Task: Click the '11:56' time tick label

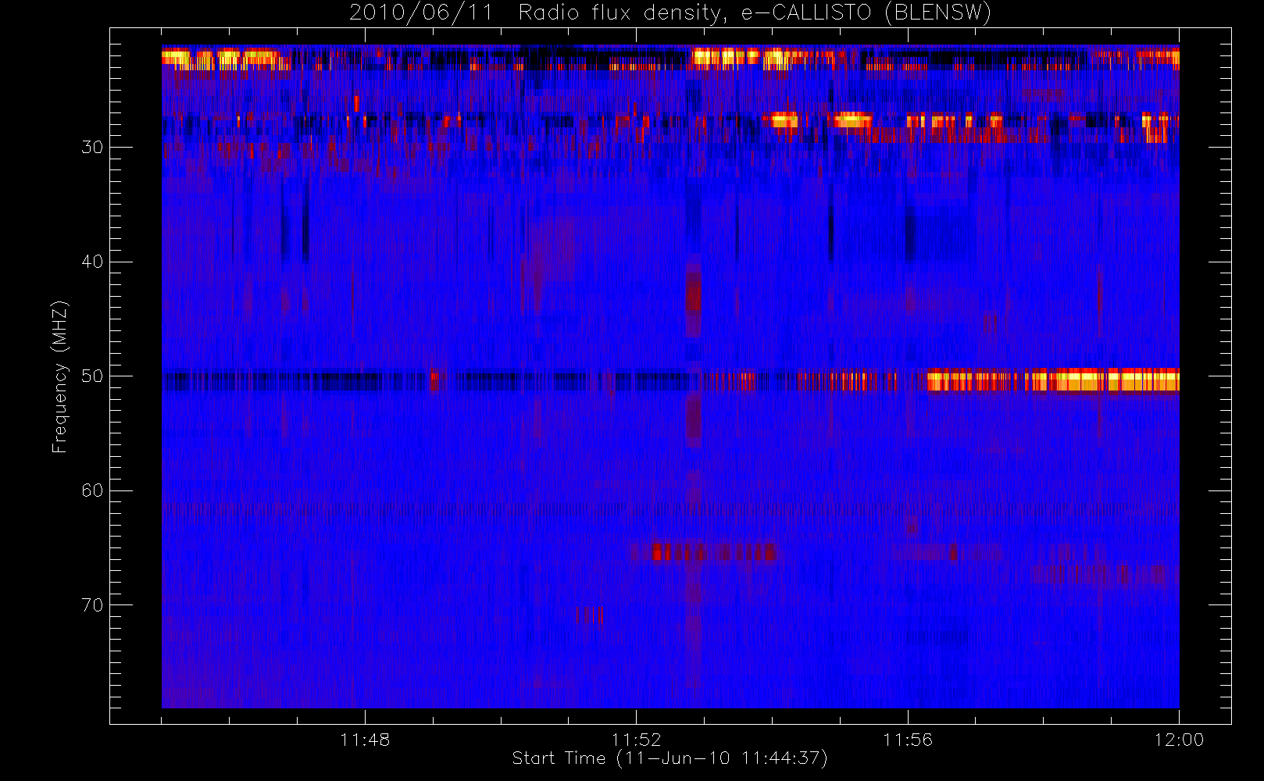Action: (x=908, y=740)
